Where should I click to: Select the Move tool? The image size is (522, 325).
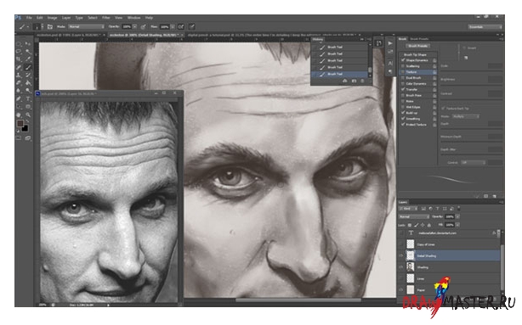click(x=28, y=44)
